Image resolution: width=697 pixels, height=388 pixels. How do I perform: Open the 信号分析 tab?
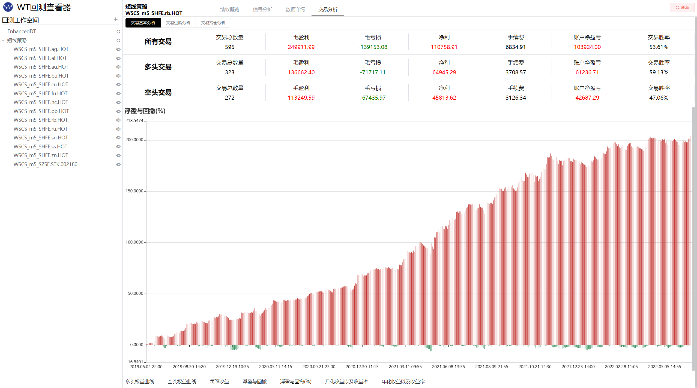(x=262, y=10)
